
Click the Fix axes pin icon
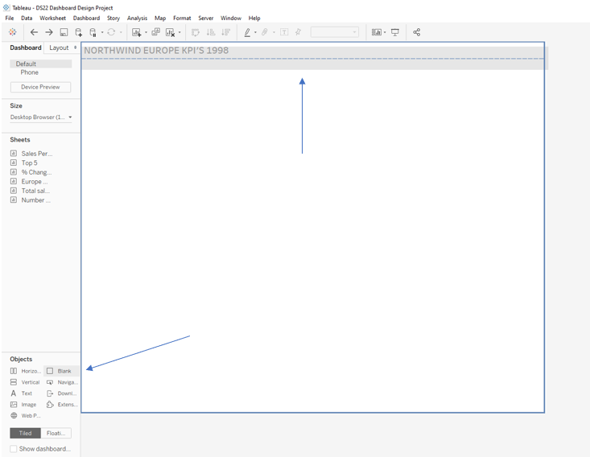click(298, 32)
